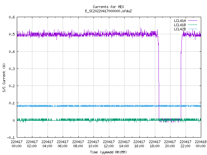Click the x-axis tick '220417 10:00'
The height and width of the screenshot is (155, 207).
[x=93, y=144]
